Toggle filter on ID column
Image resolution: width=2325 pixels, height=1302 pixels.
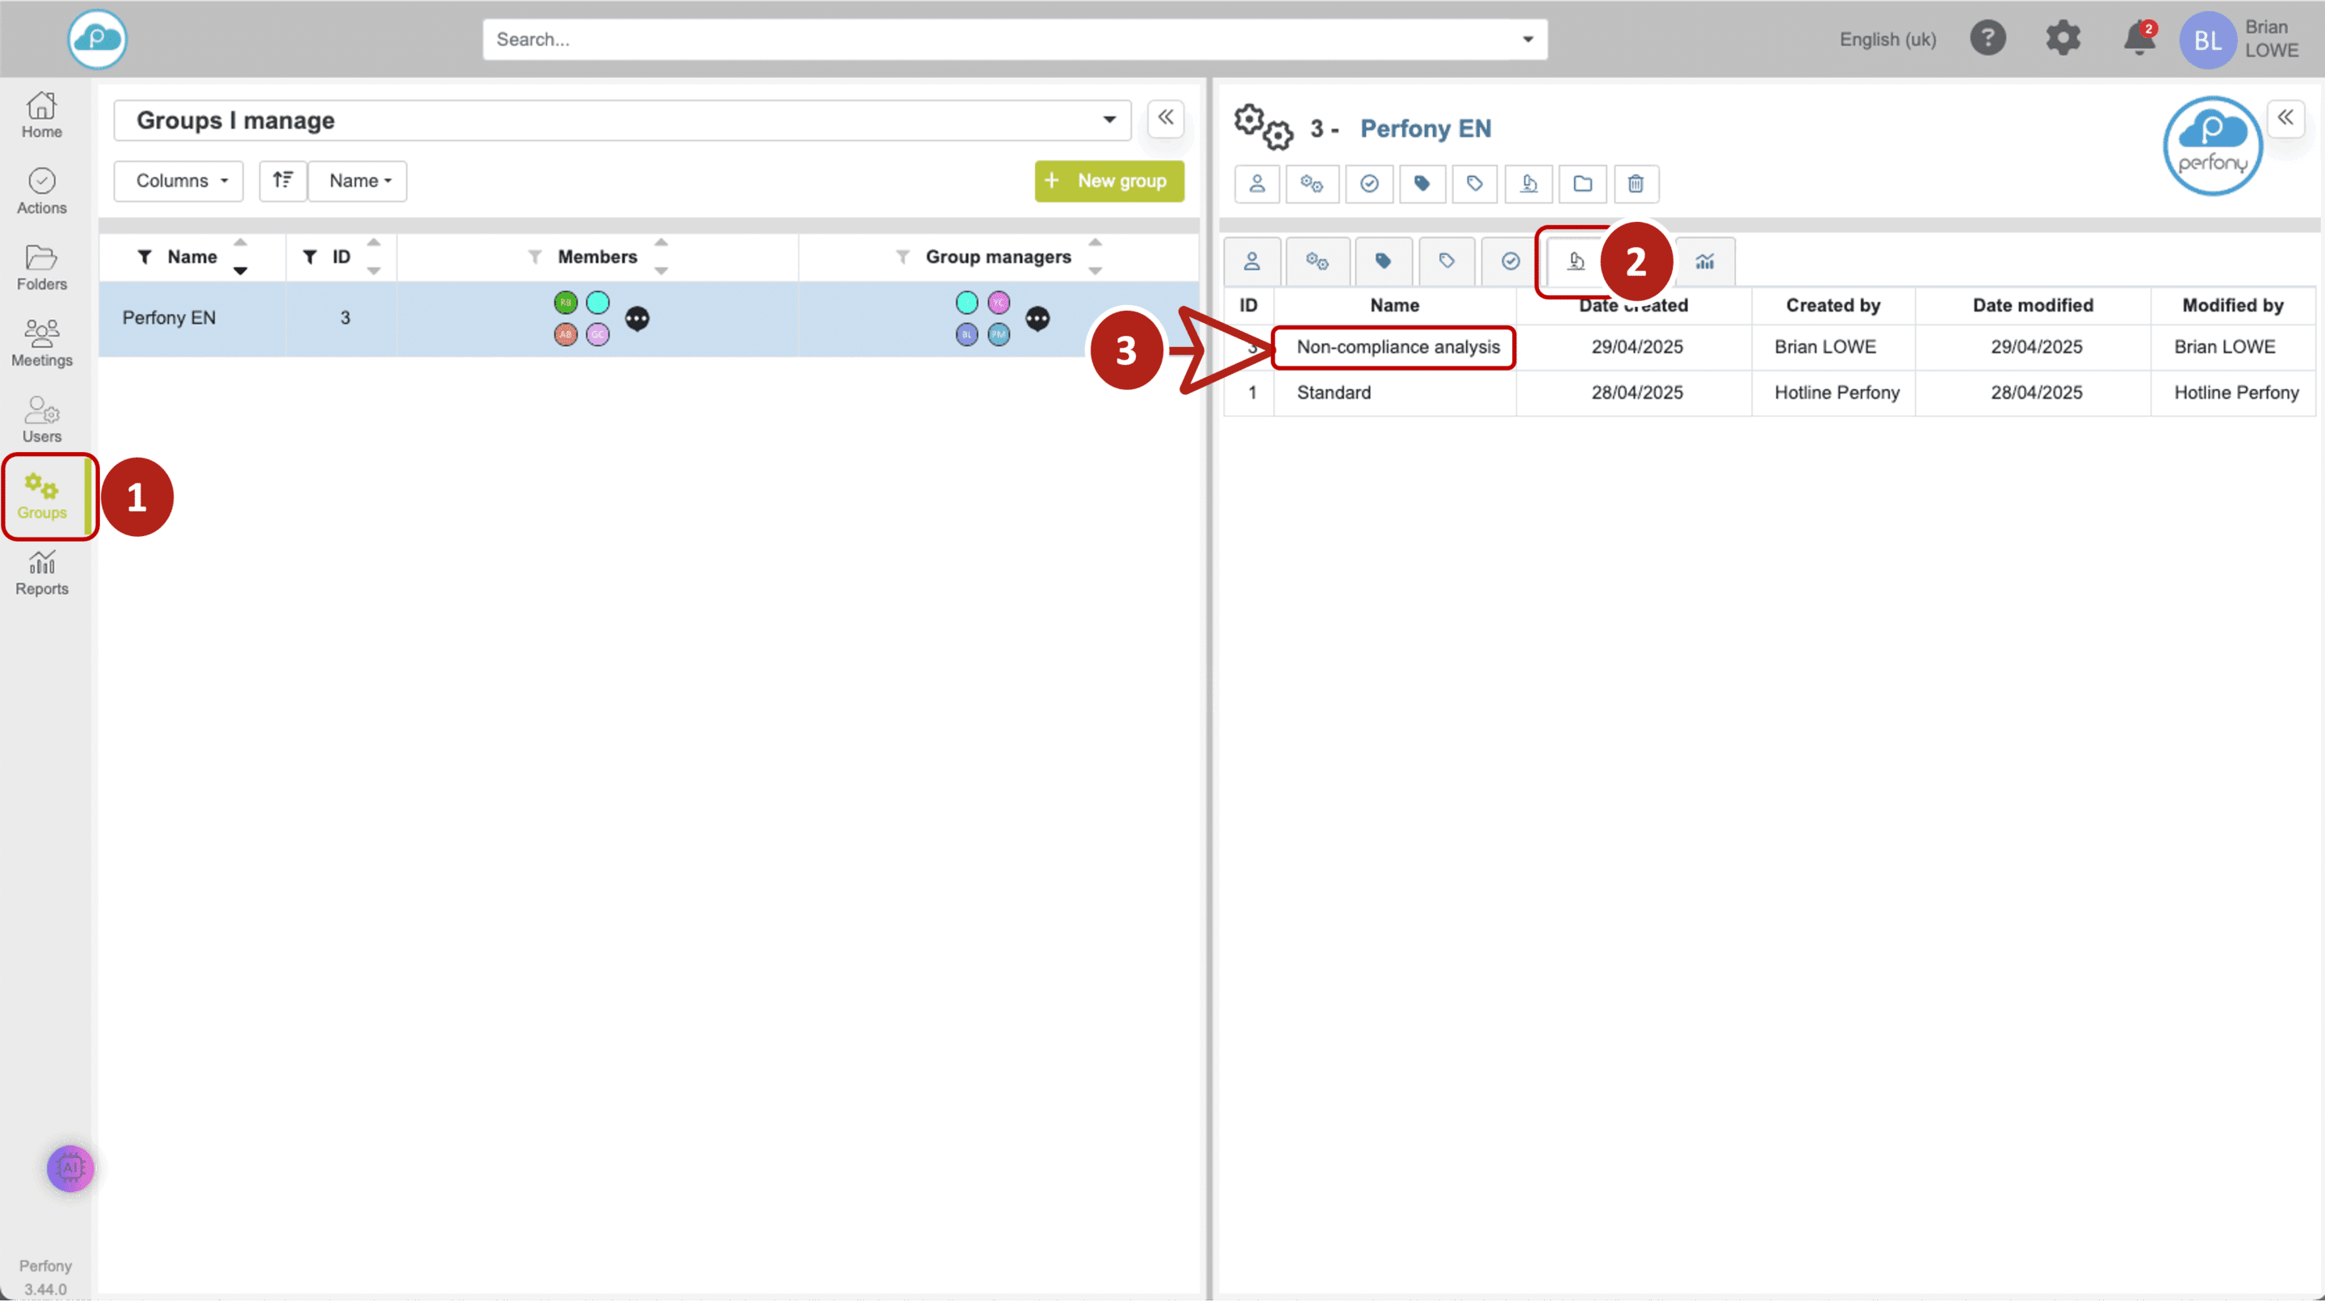309,257
